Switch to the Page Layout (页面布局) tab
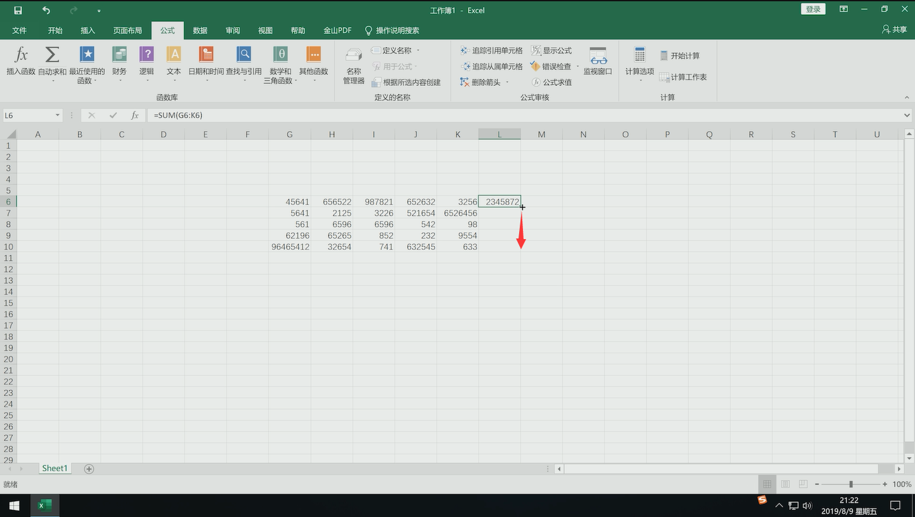 coord(128,31)
